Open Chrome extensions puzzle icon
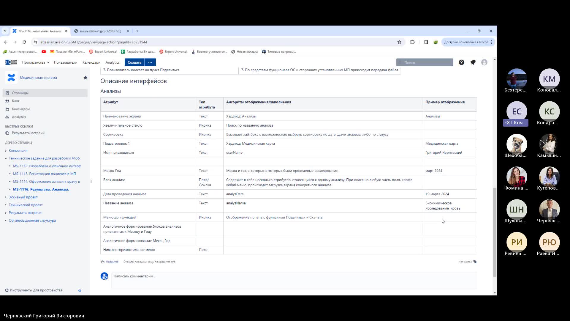The image size is (570, 321). 412,42
